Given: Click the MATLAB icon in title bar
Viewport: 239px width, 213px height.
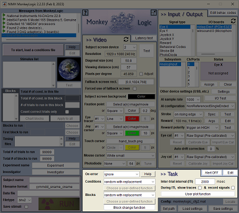Looking at the screenshot, I should point(4,4).
